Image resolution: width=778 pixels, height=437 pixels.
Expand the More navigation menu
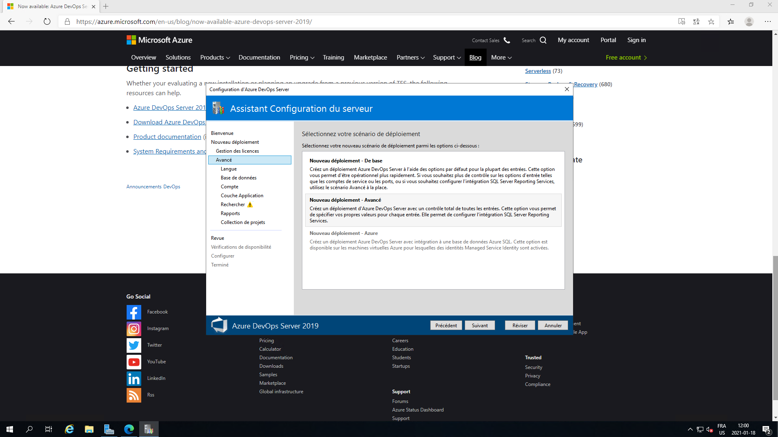coord(501,58)
